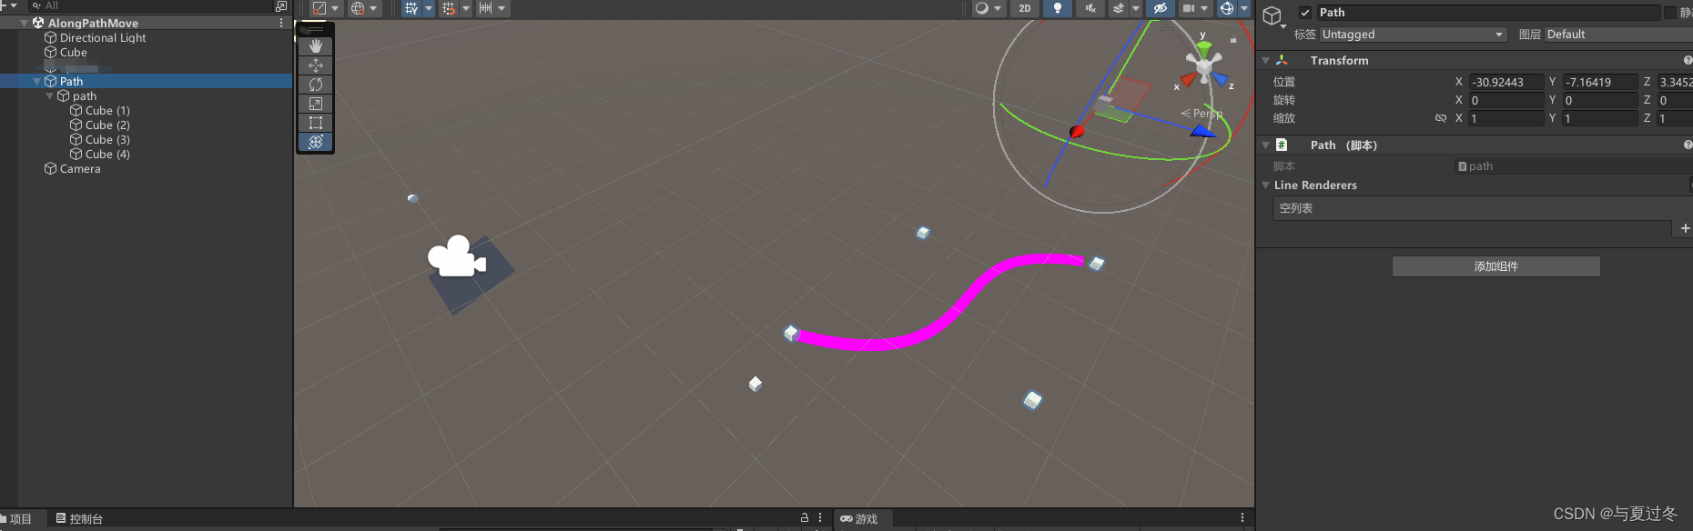Collapse the Line Renderers list

[1265, 185]
